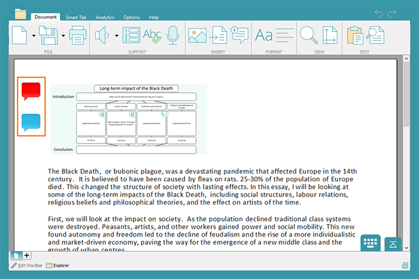Expand the speech options dropdown arrow
This screenshot has width=419, height=279.
117,35
